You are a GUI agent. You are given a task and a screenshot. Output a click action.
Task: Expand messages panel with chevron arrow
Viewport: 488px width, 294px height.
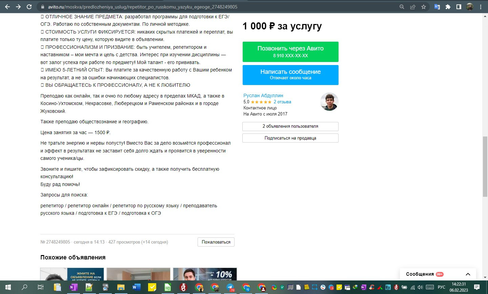pyautogui.click(x=468, y=274)
